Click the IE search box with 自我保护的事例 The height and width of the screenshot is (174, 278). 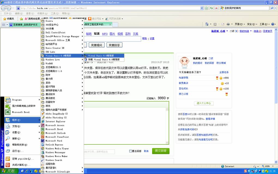pyautogui.click(x=245, y=8)
